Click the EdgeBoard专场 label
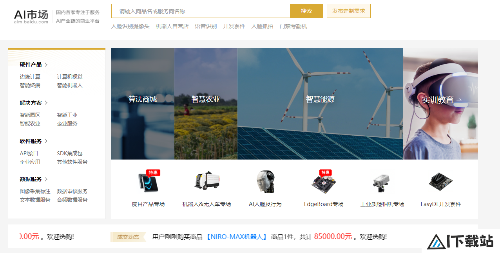The width and height of the screenshot is (500, 253). [x=324, y=204]
